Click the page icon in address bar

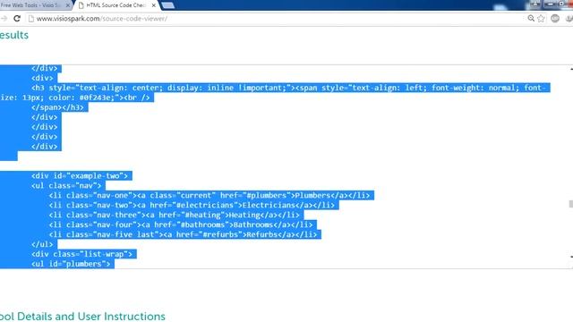31,18
